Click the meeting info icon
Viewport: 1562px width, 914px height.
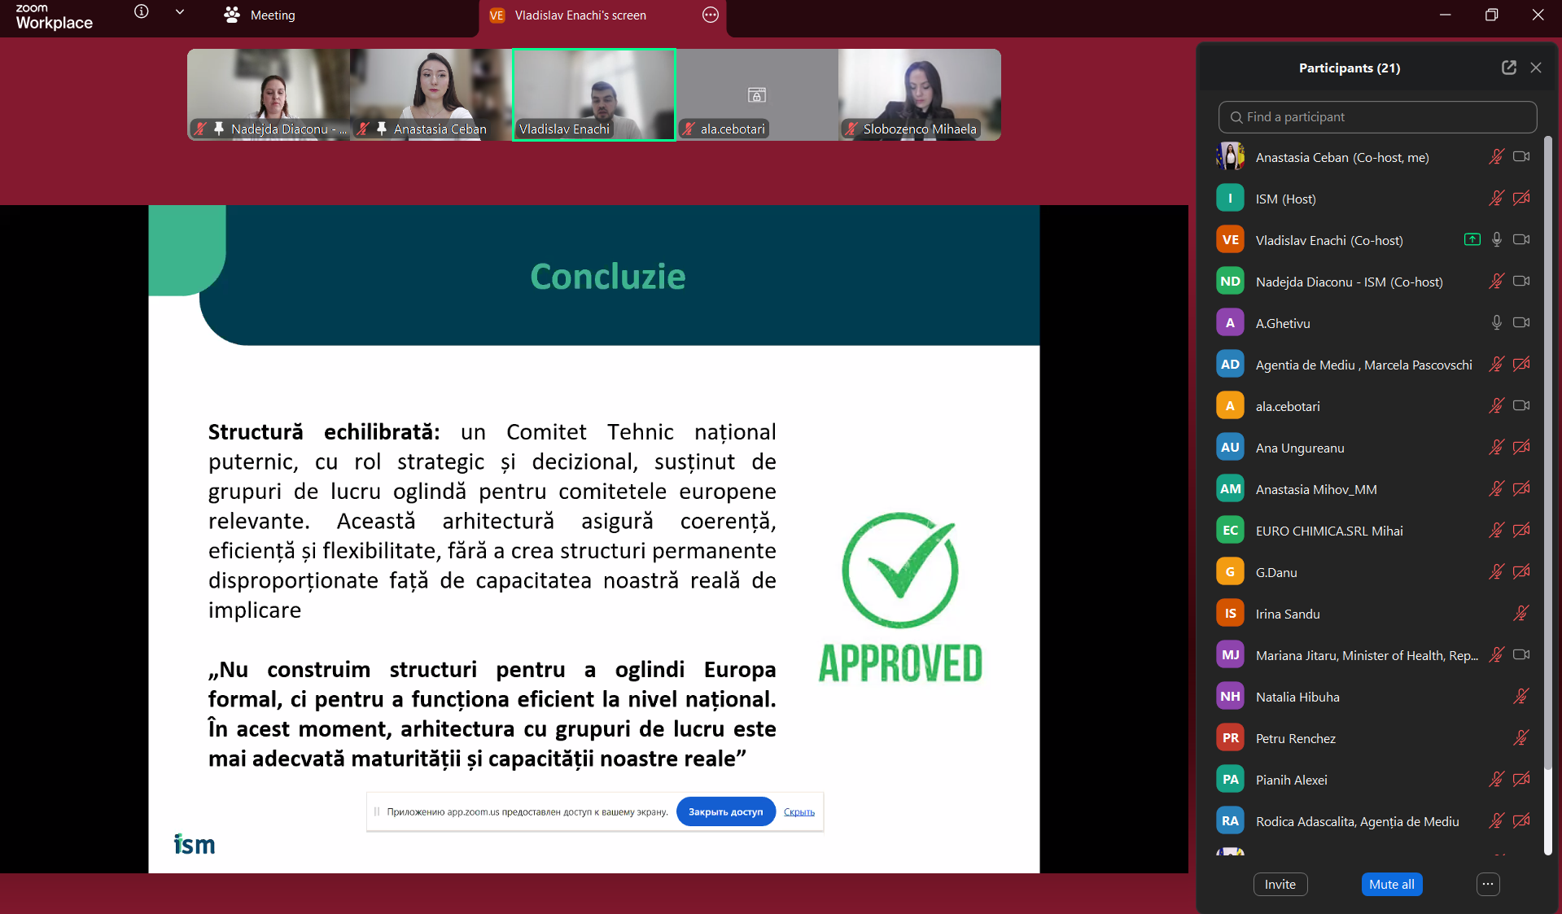pyautogui.click(x=142, y=12)
